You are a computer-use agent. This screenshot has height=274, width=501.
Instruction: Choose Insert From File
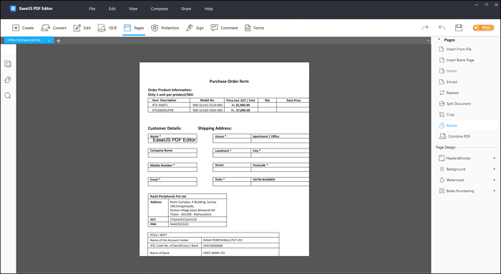pyautogui.click(x=455, y=49)
